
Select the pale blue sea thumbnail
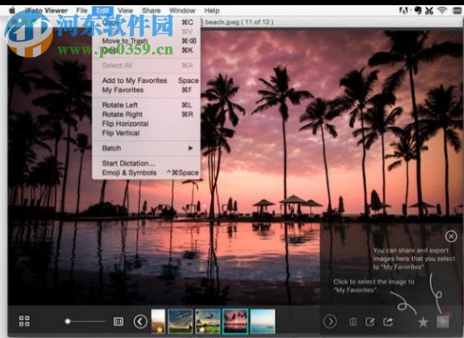coord(263,321)
